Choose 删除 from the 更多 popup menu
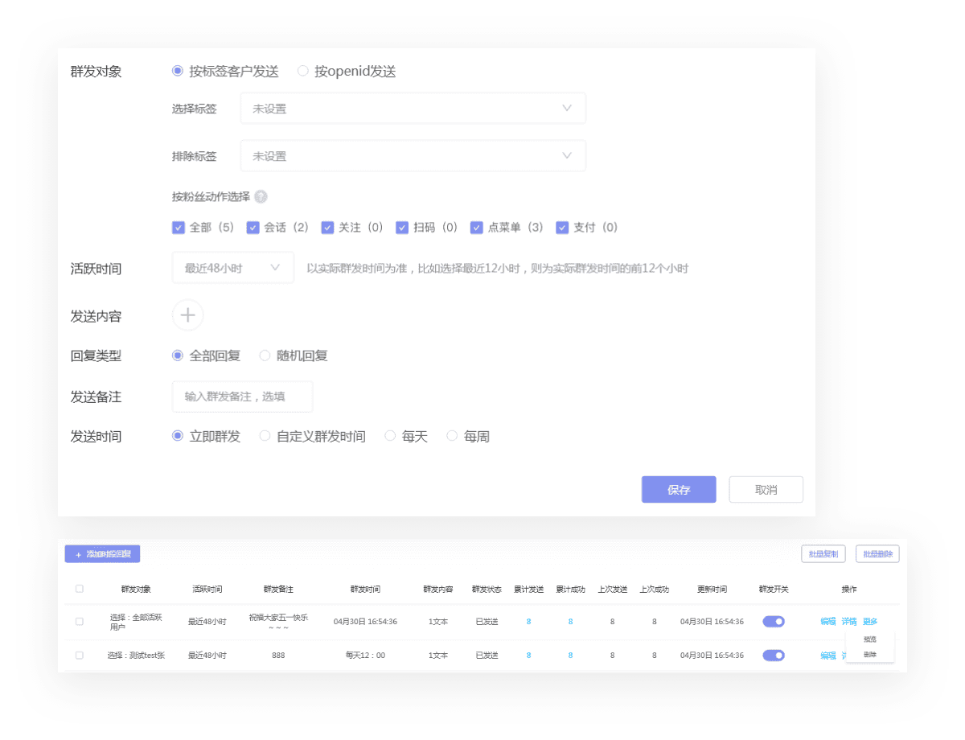This screenshot has width=965, height=740. 870,655
